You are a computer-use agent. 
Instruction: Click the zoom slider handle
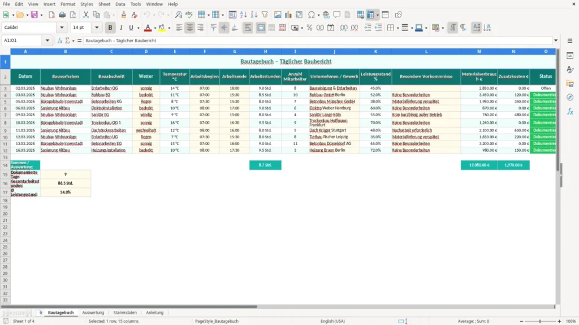(540, 321)
